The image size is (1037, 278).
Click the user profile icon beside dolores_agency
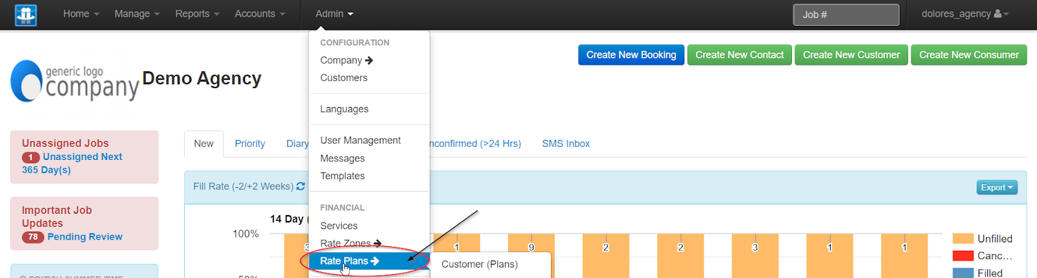point(997,14)
